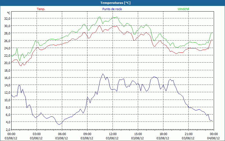Click the 03:00 time axis label

tap(37, 134)
